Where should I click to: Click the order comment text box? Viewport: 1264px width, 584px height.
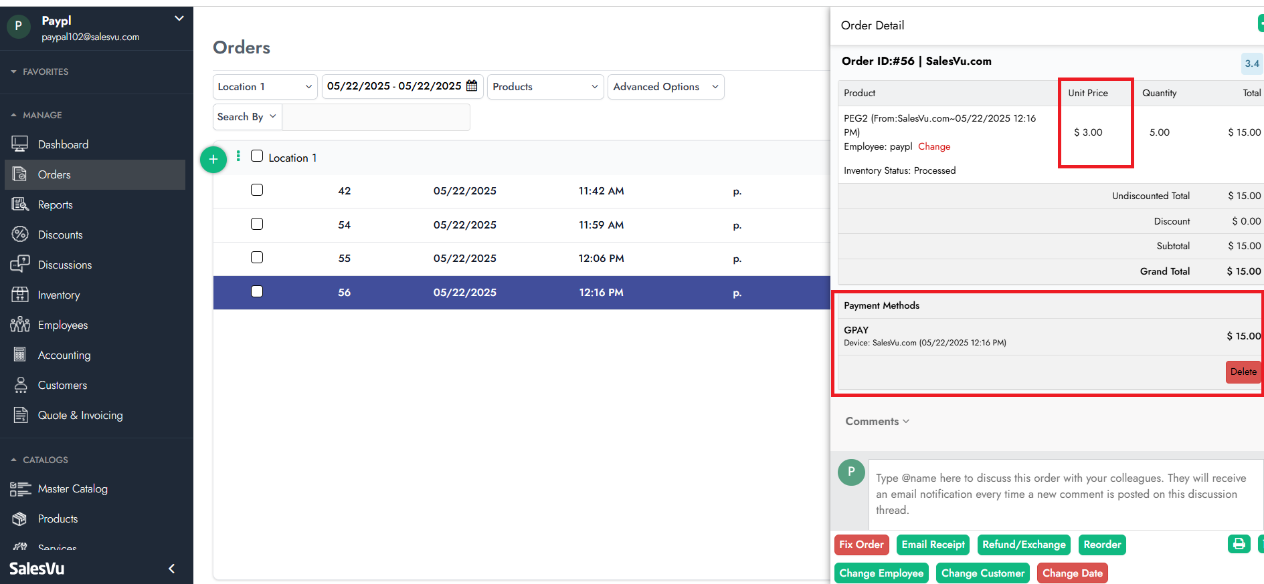coord(1066,494)
